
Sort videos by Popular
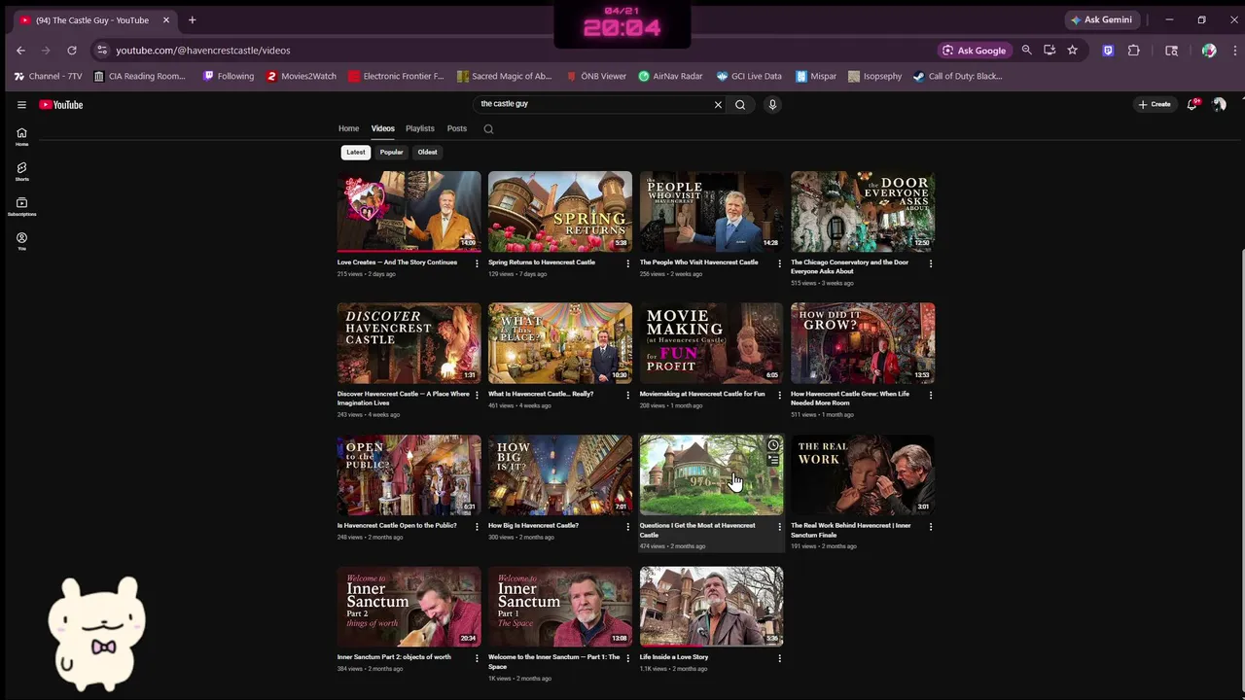tap(391, 152)
